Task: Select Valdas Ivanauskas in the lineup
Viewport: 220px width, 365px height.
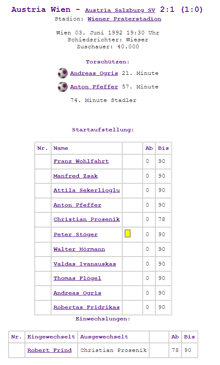Action: pos(85,264)
